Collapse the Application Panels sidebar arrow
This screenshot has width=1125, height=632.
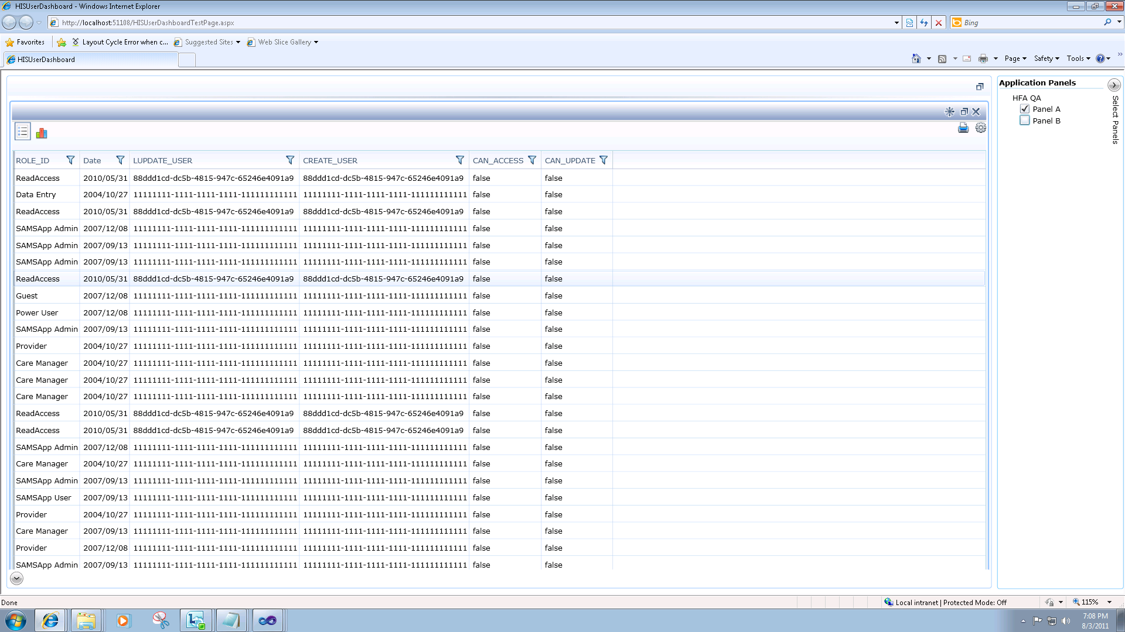[x=1113, y=85]
